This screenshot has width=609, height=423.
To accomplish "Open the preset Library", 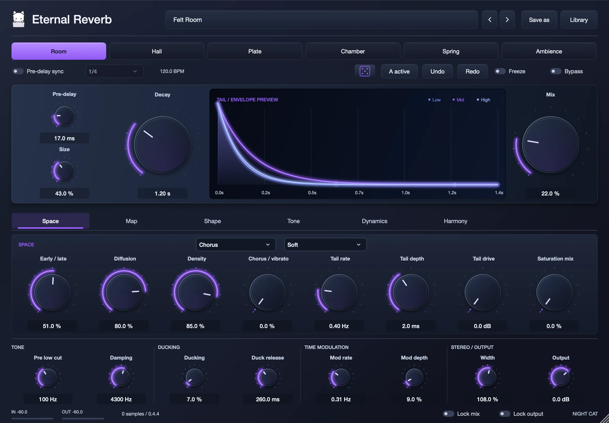I will pos(579,20).
